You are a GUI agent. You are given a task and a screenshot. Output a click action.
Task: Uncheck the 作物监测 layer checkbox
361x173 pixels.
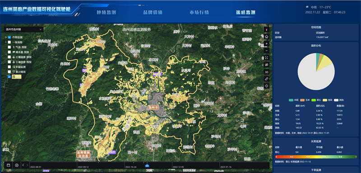pos(9,37)
